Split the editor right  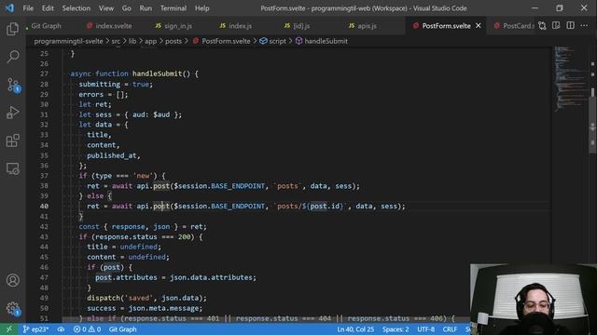pyautogui.click(x=570, y=26)
